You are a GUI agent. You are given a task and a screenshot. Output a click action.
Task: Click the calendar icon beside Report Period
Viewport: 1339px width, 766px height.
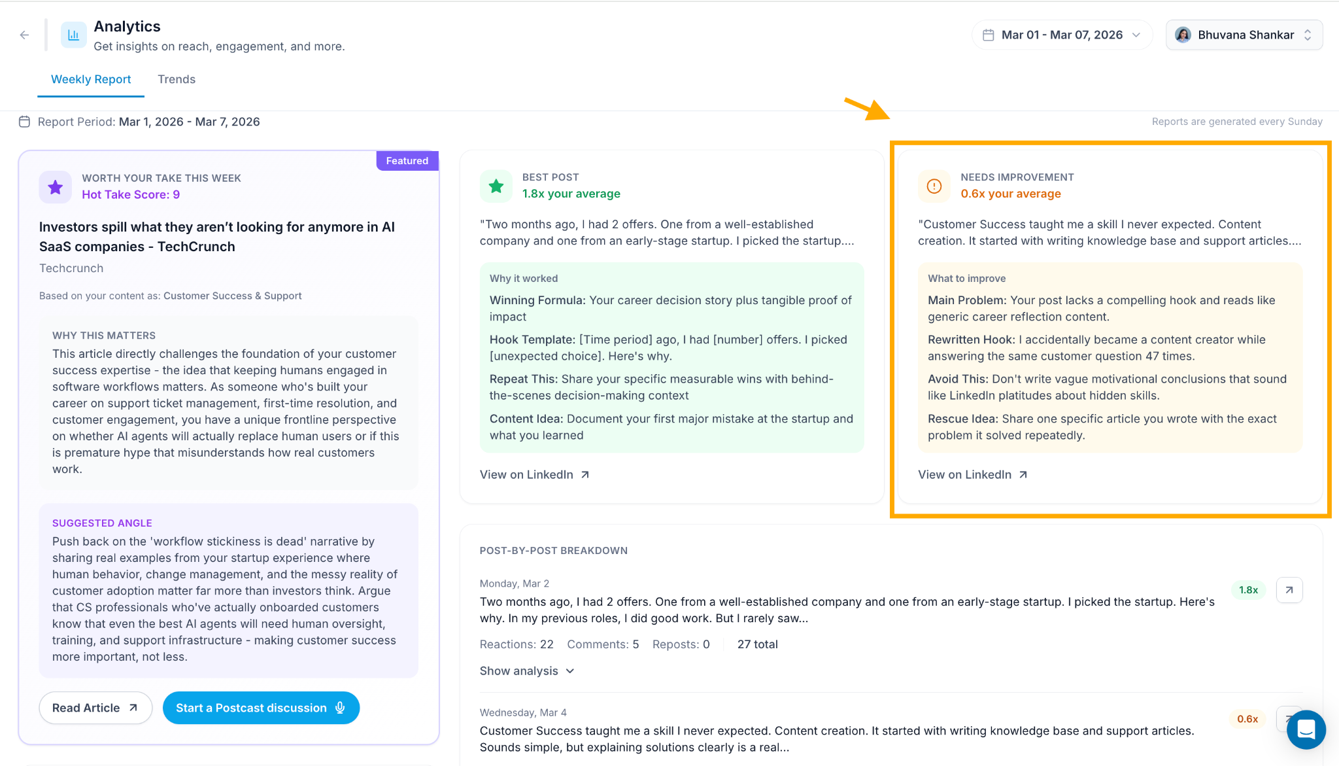point(24,122)
